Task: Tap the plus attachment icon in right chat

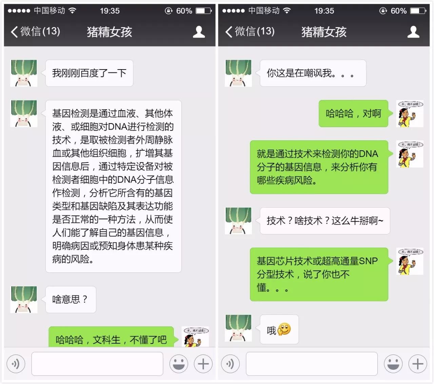Action: [418, 364]
